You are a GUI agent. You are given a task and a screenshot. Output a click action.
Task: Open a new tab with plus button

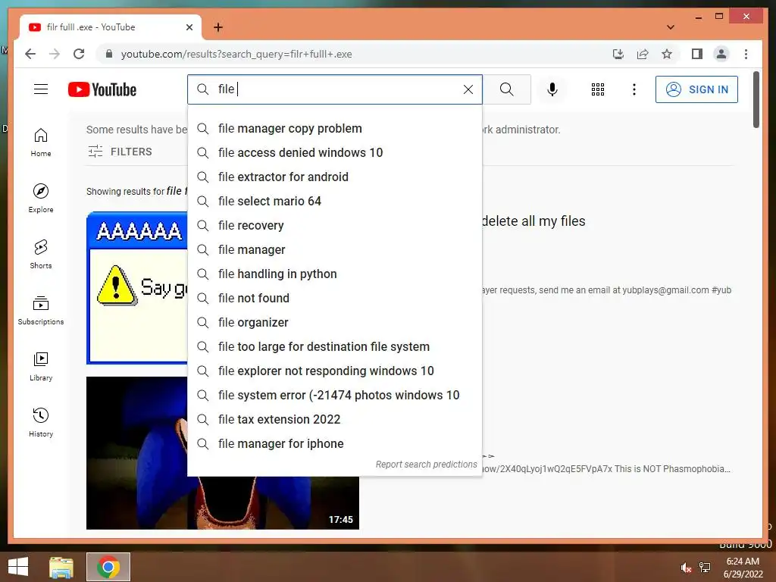click(218, 27)
